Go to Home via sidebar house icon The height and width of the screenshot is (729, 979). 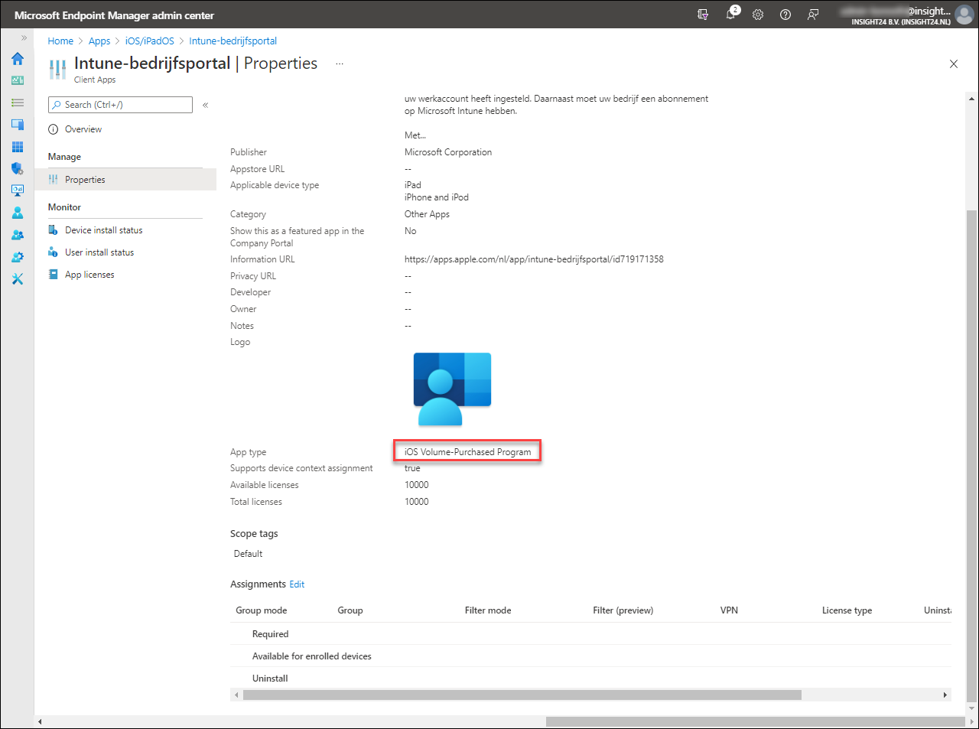coord(18,59)
